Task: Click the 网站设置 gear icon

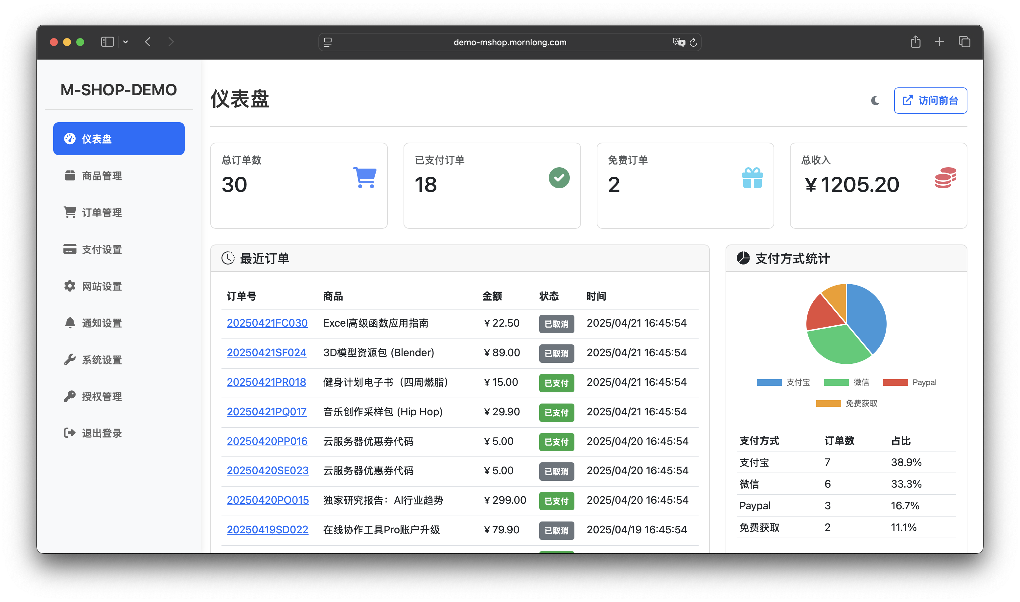Action: click(x=70, y=286)
